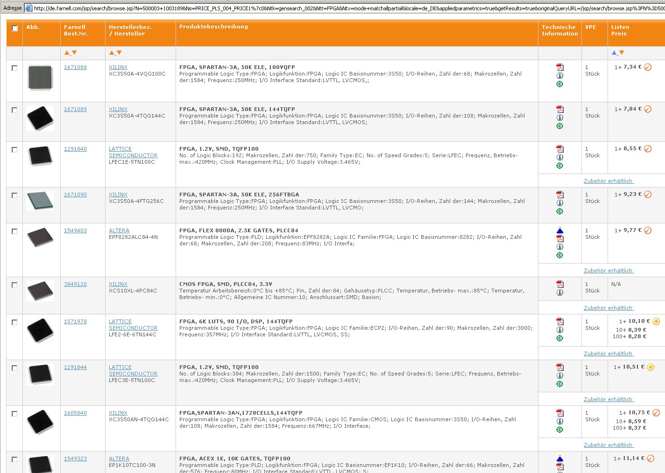
Task: Open order number link 1291840
Action: point(75,149)
